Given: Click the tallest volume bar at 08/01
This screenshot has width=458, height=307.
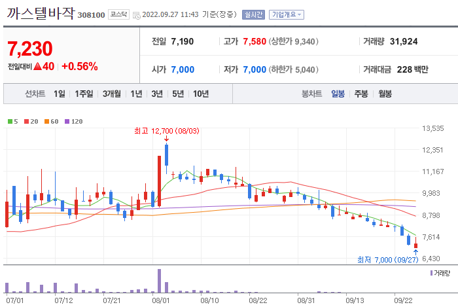Looking at the screenshot, I should pyautogui.click(x=159, y=281).
